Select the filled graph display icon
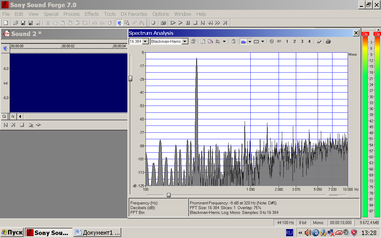Image resolution: width=381 pixels, height=238 pixels. [243, 41]
